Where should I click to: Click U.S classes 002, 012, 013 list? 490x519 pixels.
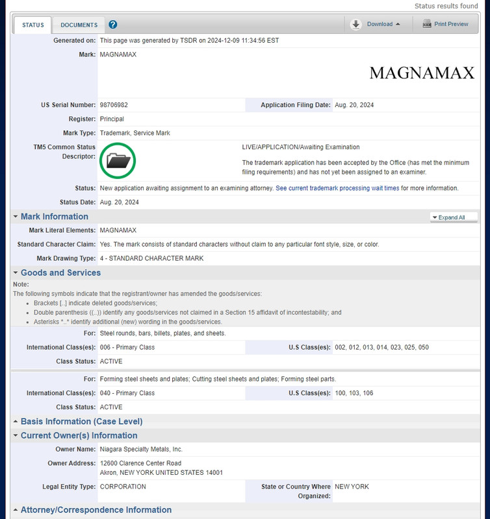381,347
